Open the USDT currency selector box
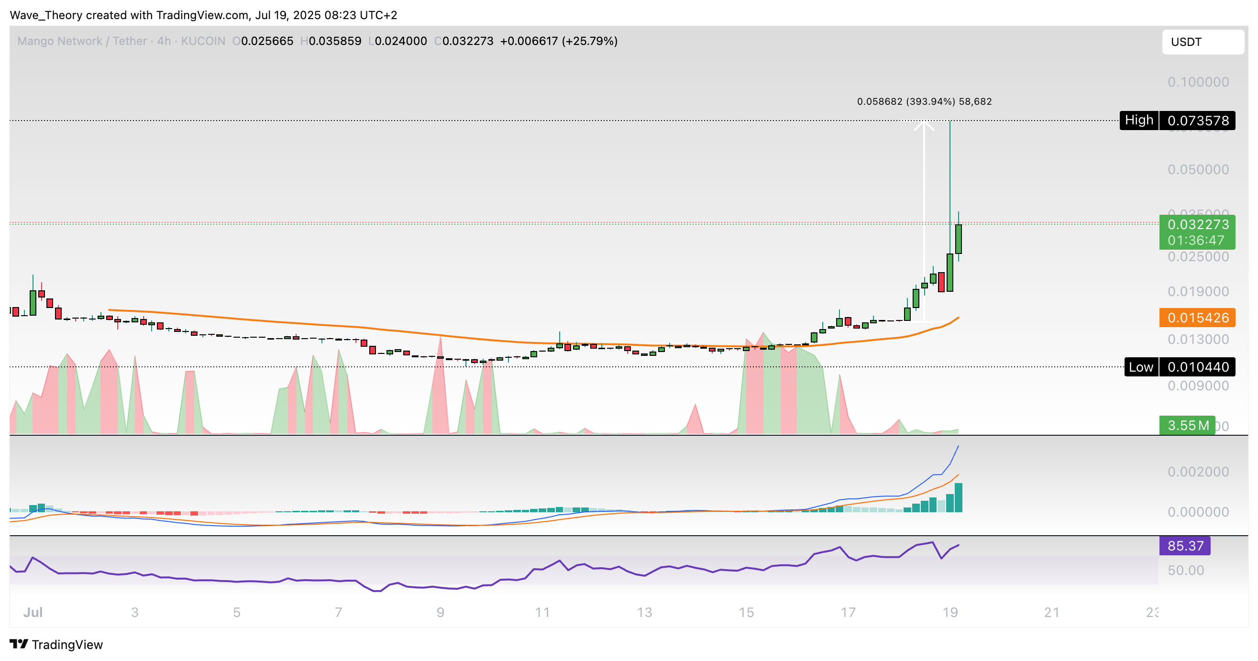Screen dimensions: 1258x661 1203,42
